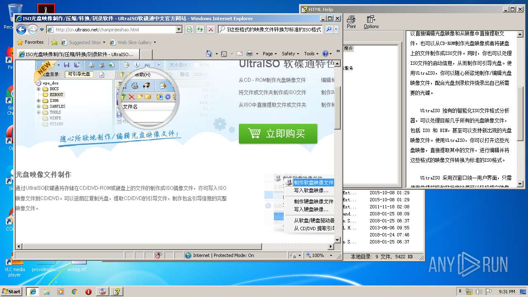
Task: Click the 本地目录 status bar text
Action: (382, 257)
